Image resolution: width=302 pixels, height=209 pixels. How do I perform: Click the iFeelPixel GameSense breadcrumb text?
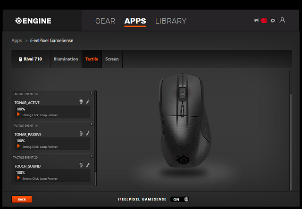tap(51, 40)
